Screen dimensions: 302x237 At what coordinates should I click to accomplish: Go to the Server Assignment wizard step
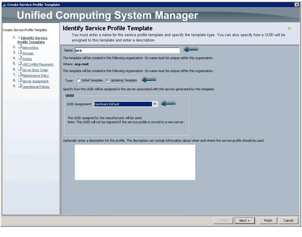[x=35, y=81]
